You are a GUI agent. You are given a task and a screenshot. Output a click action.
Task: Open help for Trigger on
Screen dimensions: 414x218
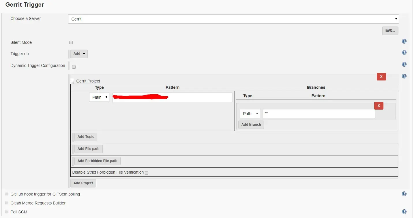(x=404, y=52)
